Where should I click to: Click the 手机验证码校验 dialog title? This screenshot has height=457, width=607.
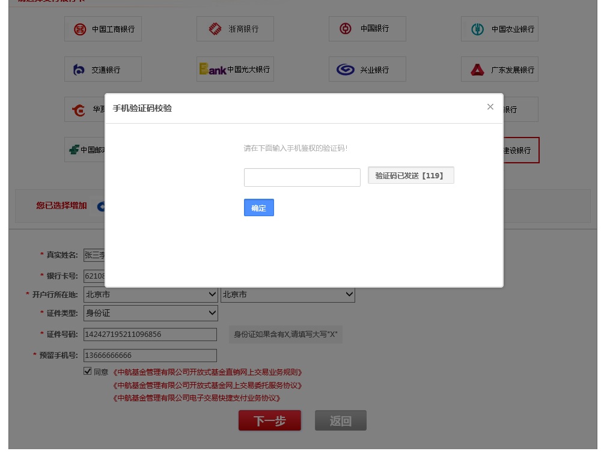[142, 108]
